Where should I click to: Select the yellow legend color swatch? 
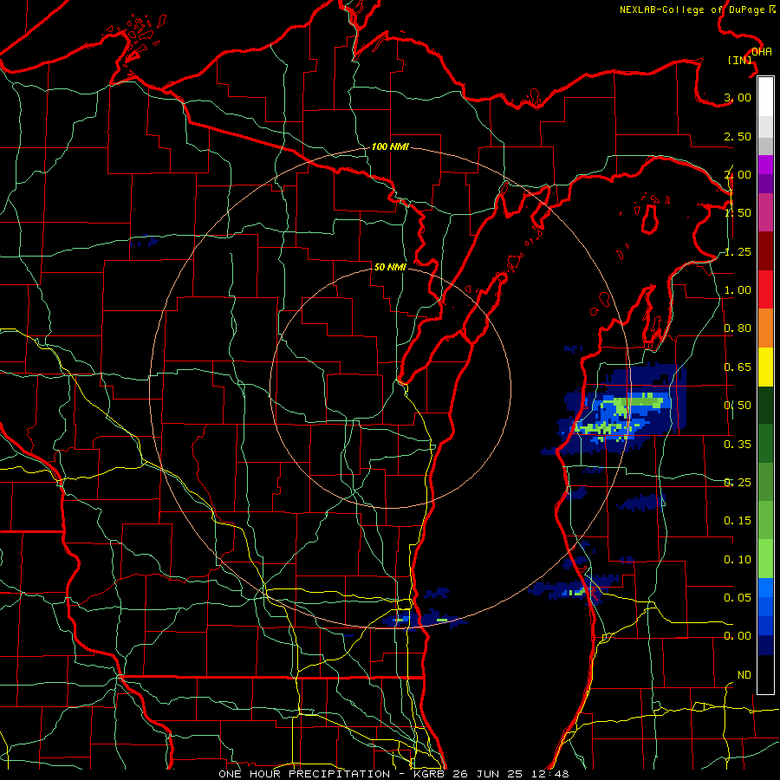pos(765,367)
